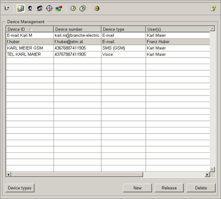Open the user groups icon
This screenshot has width=221, height=199.
(x=40, y=8)
